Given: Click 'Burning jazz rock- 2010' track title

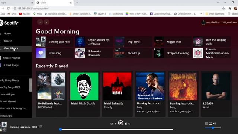Looking at the screenshot, I should pyautogui.click(x=23, y=127).
